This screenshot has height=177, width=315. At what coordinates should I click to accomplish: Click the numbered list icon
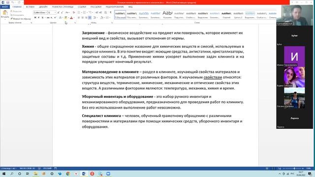point(84,13)
